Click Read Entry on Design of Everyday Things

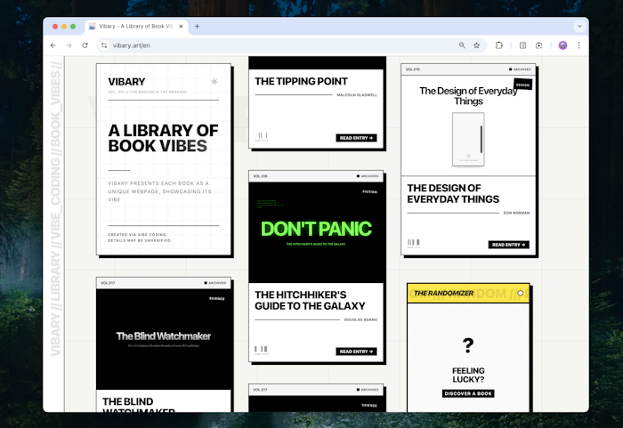pos(508,245)
